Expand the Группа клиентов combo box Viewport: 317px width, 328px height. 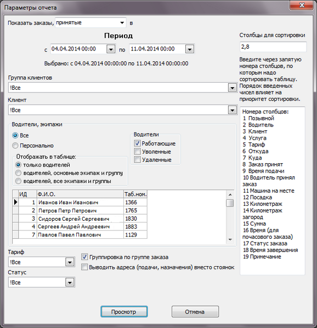[x=232, y=88]
